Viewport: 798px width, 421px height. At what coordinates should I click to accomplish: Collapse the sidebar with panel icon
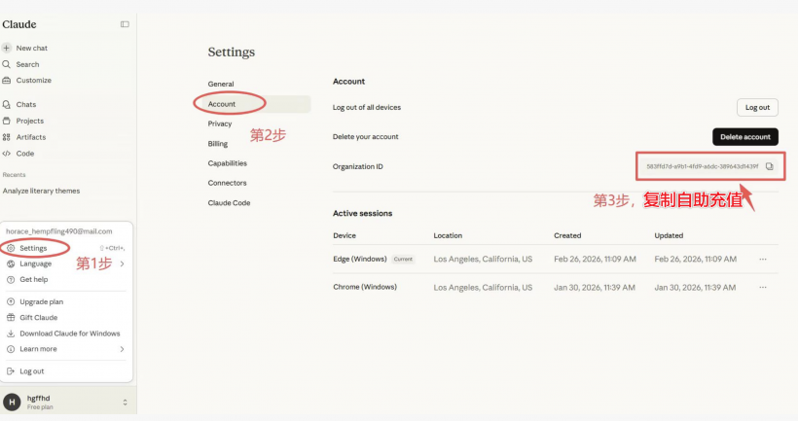125,24
